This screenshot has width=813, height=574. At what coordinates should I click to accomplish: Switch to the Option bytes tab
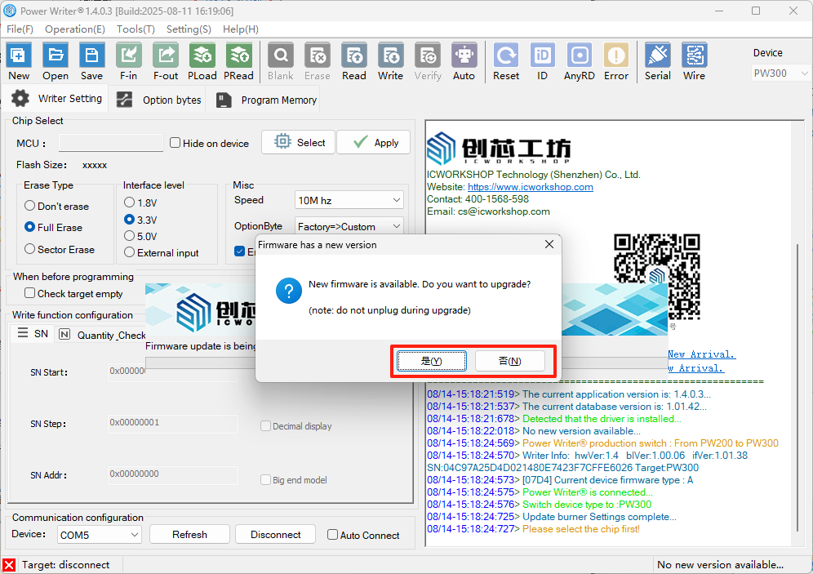[x=158, y=100]
